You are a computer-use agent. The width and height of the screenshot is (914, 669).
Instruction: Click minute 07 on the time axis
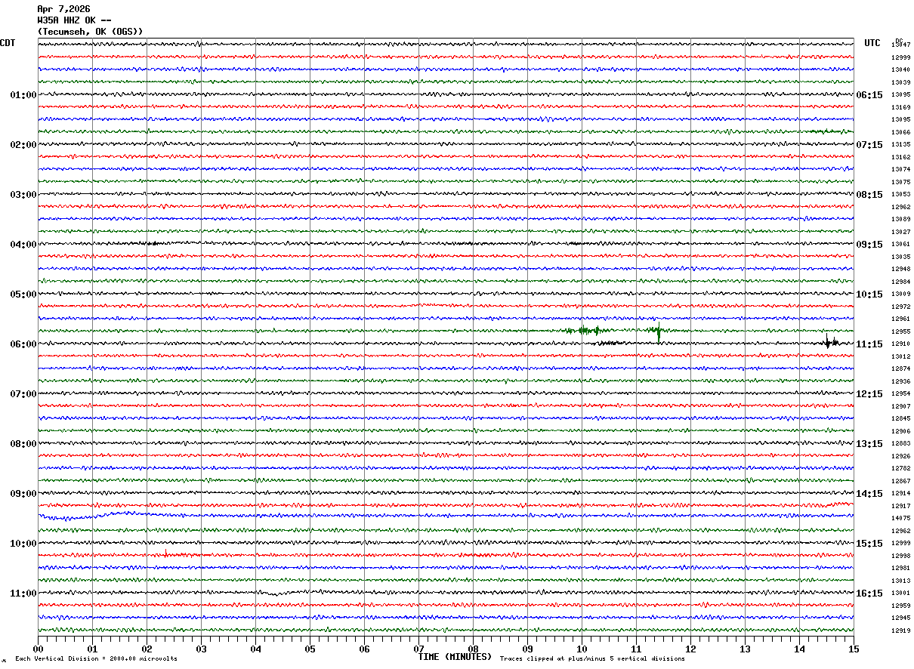tap(418, 649)
